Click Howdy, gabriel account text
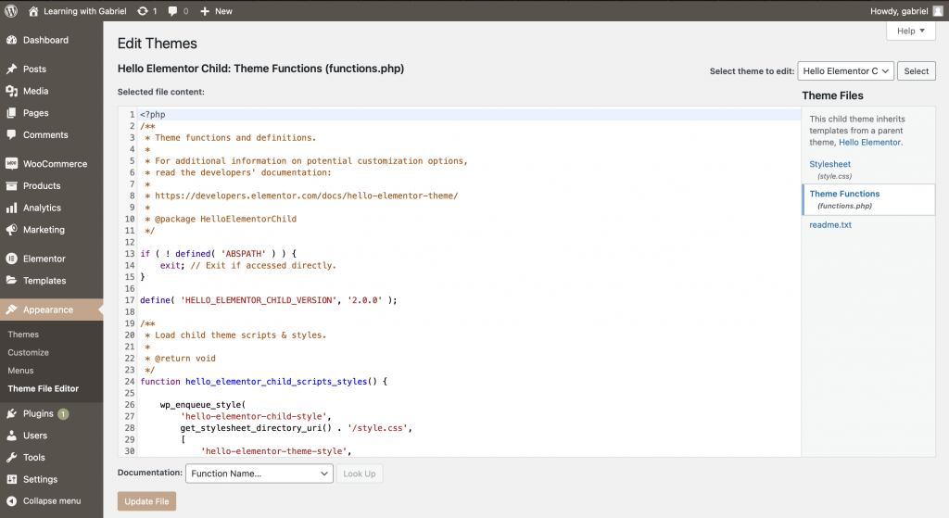The image size is (949, 518). click(x=899, y=11)
